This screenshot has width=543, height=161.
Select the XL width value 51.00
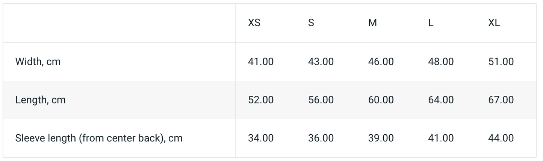[x=501, y=62]
